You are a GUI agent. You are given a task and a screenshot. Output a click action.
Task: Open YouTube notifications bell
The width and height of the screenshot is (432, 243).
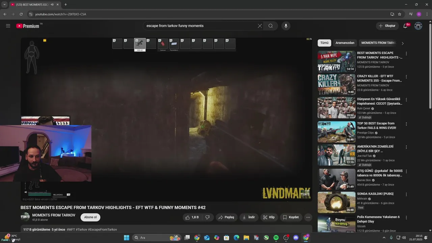pyautogui.click(x=405, y=26)
